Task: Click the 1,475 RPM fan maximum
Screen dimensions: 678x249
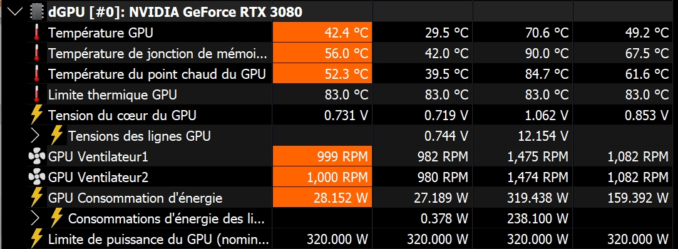Action: [538, 157]
